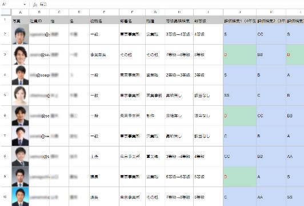Select column F header
This screenshot has height=206, width=304.
tap(132, 12)
